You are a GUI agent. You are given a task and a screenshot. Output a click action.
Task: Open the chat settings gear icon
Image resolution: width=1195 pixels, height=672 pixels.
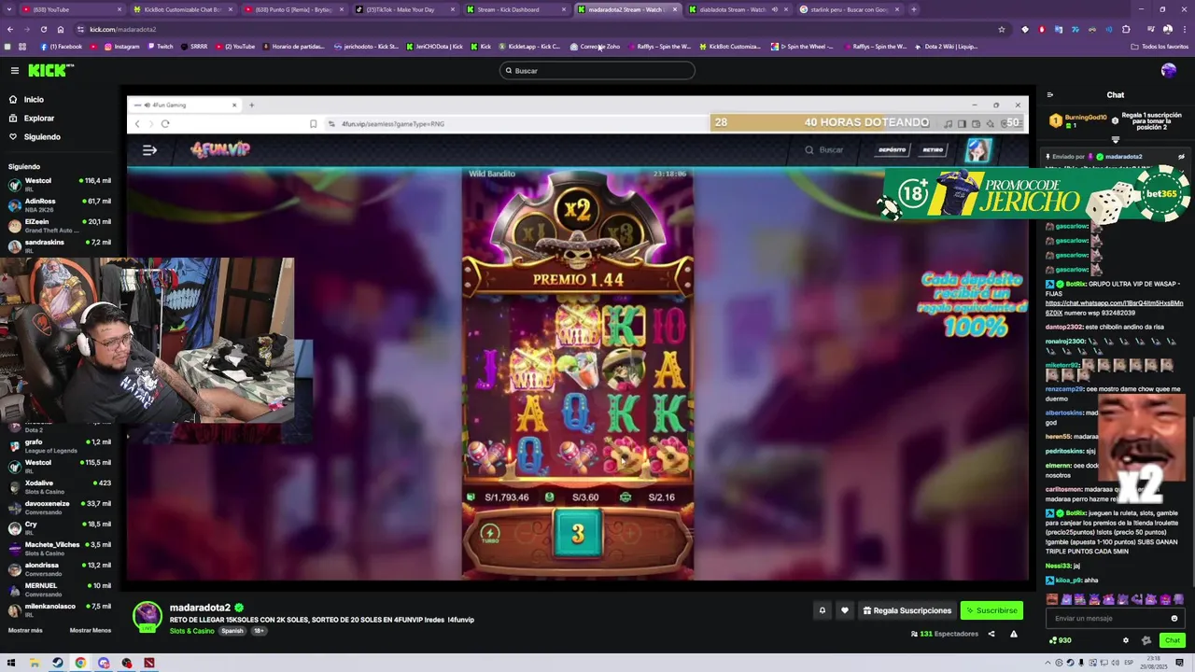(x=1126, y=640)
